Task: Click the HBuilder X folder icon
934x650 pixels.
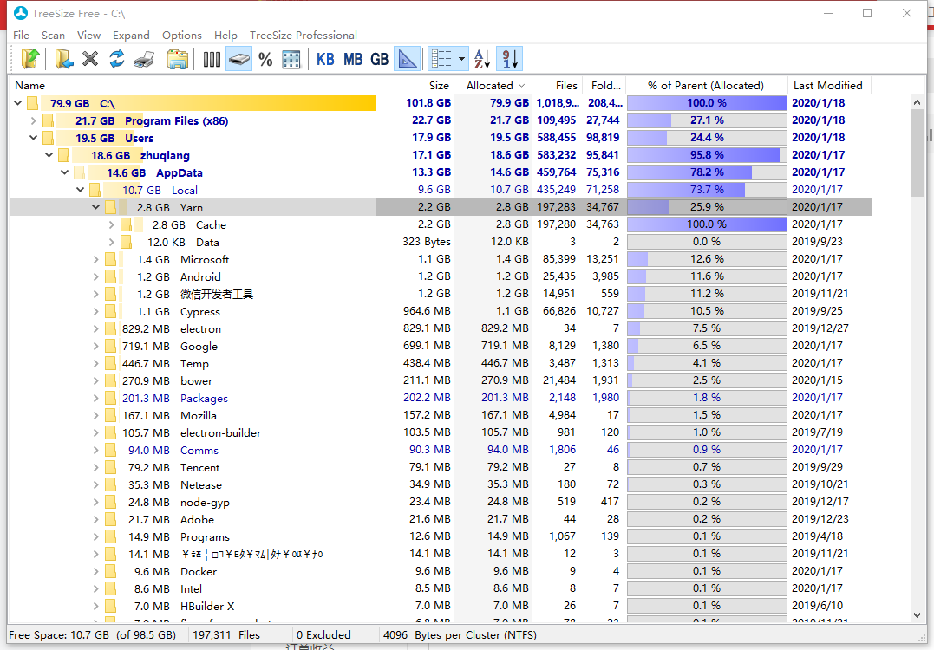Action: click(x=110, y=605)
